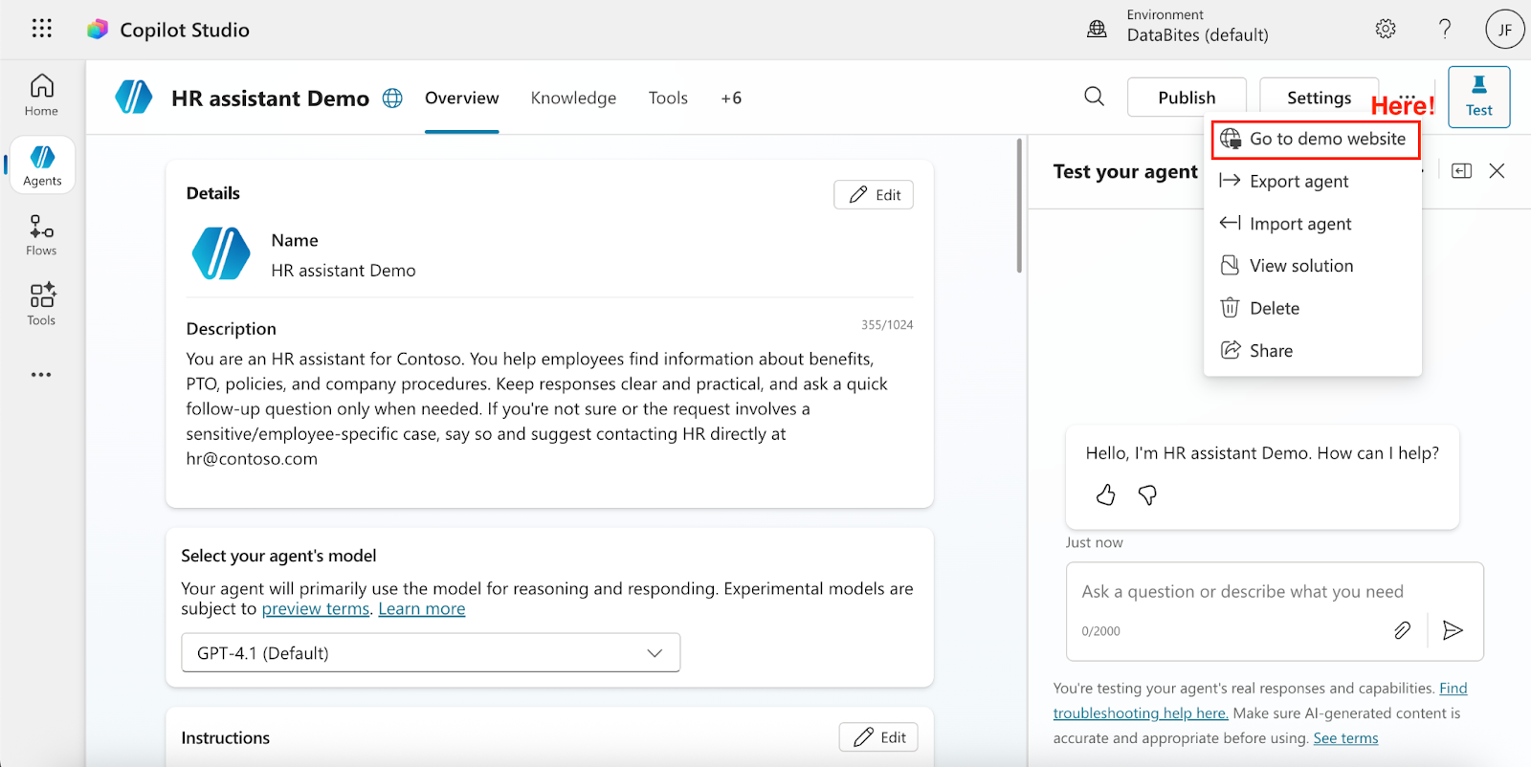Expand the +6 more tabs

(x=731, y=99)
